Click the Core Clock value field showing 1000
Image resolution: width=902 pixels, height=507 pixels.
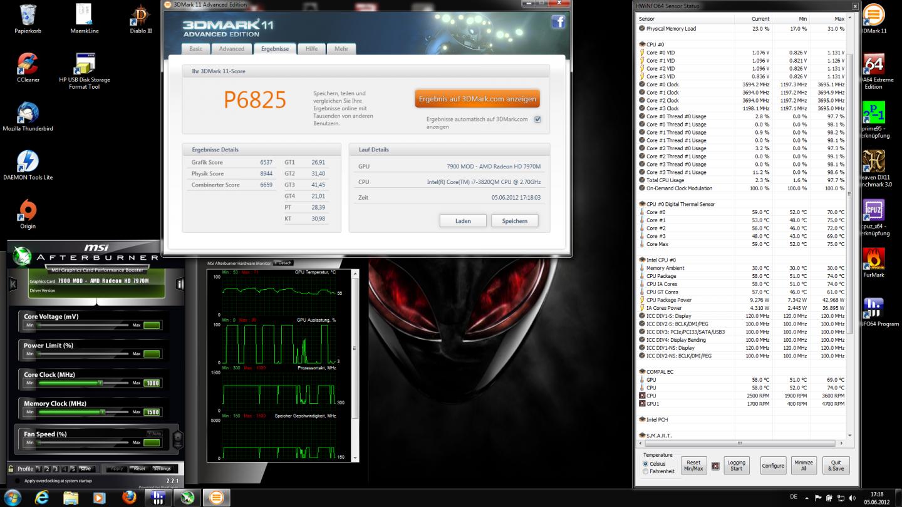(152, 383)
